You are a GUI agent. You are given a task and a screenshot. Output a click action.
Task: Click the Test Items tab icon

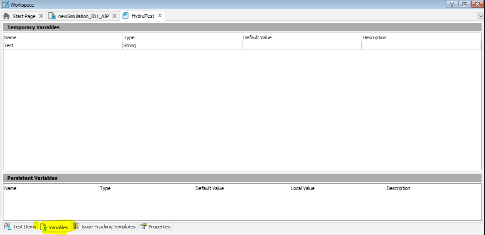[x=8, y=227]
